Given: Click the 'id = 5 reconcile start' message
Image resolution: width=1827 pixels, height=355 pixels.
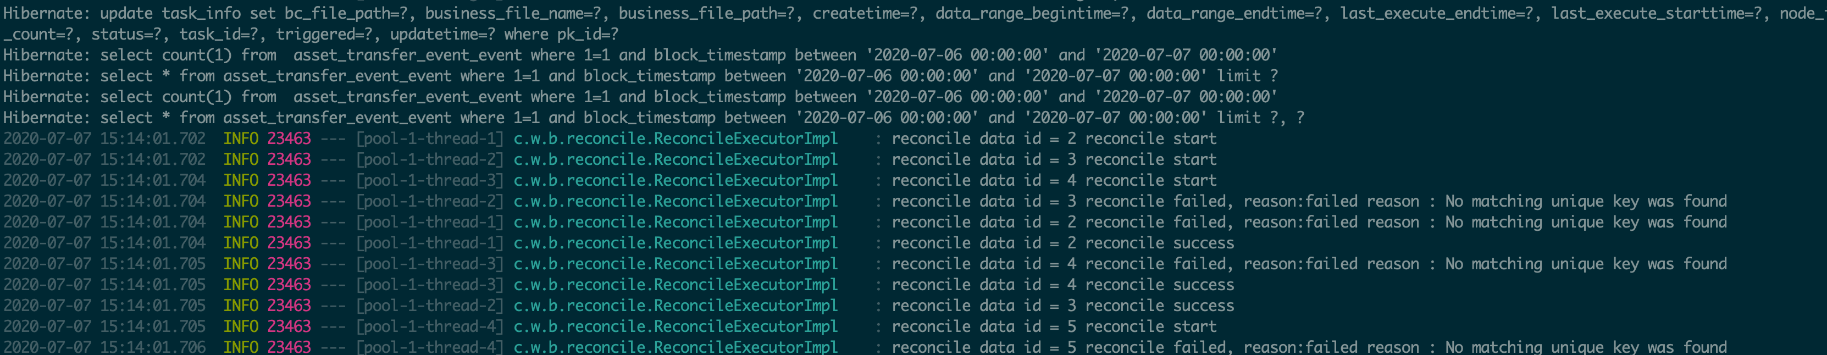Looking at the screenshot, I should pos(1120,326).
